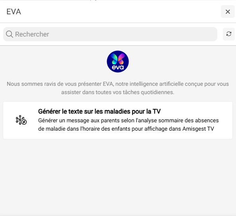The height and width of the screenshot is (216, 236).
Task: Click the workflow lightning icon on the card
Action: (x=21, y=120)
